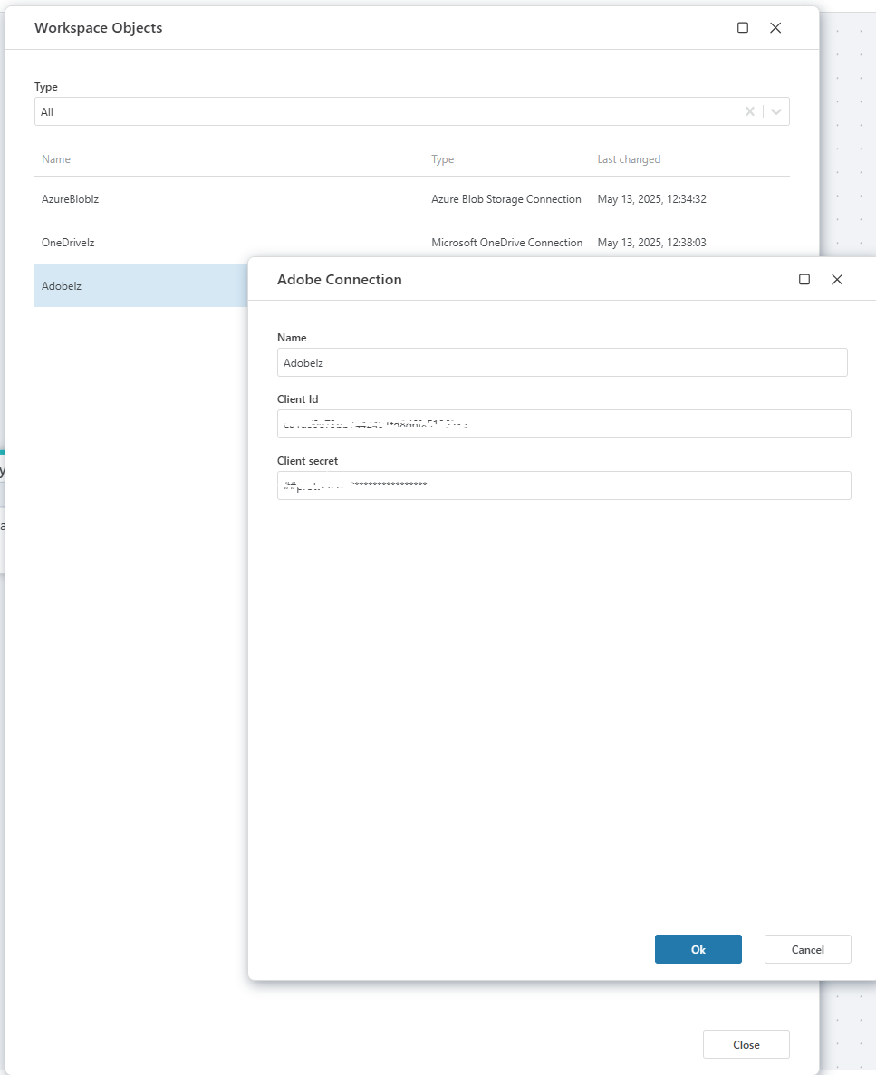Close the Adobe Connection dialog with X

[837, 280]
